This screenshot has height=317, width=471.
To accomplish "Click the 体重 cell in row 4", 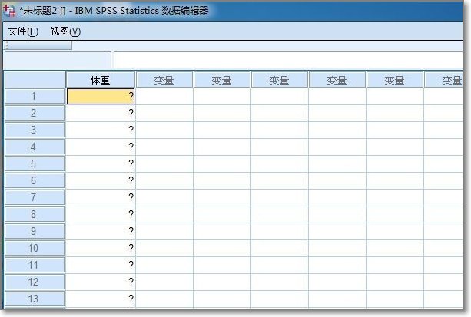I will point(101,147).
